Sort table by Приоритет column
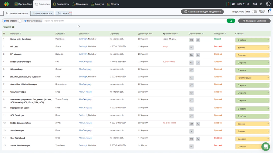The width and height of the screenshot is (273, 153). [x=220, y=34]
